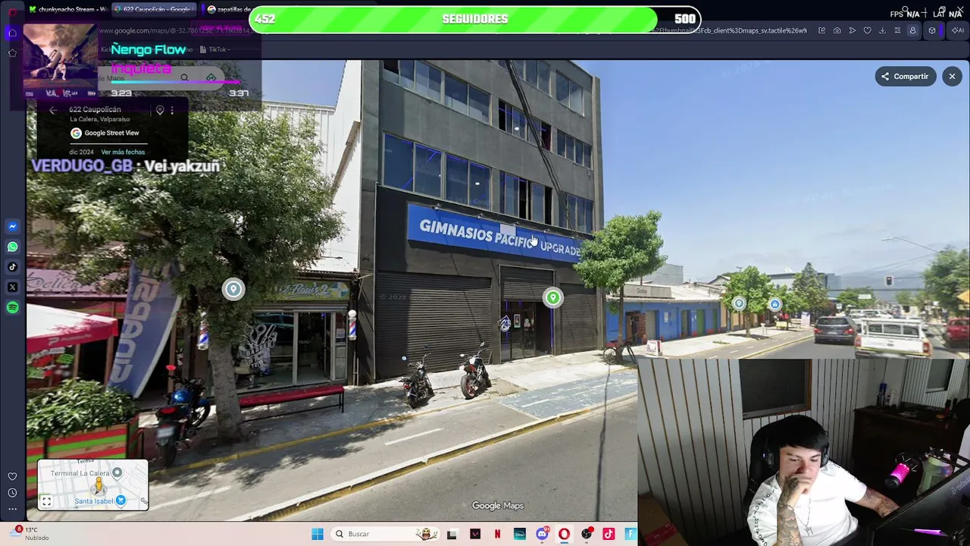Open the AI button in browser toolbar
The image size is (970, 546).
[x=957, y=31]
